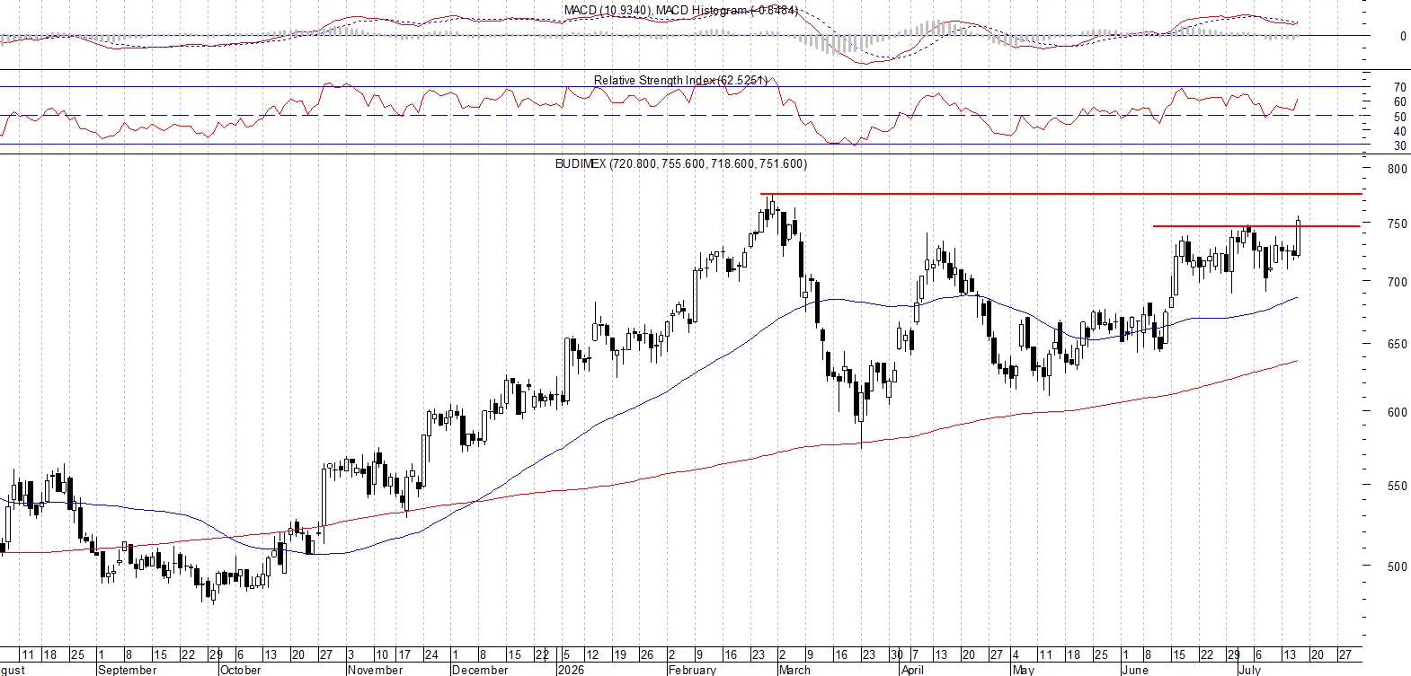The height and width of the screenshot is (676, 1411).
Task: Select the 650 price axis label
Action: pos(1397,344)
